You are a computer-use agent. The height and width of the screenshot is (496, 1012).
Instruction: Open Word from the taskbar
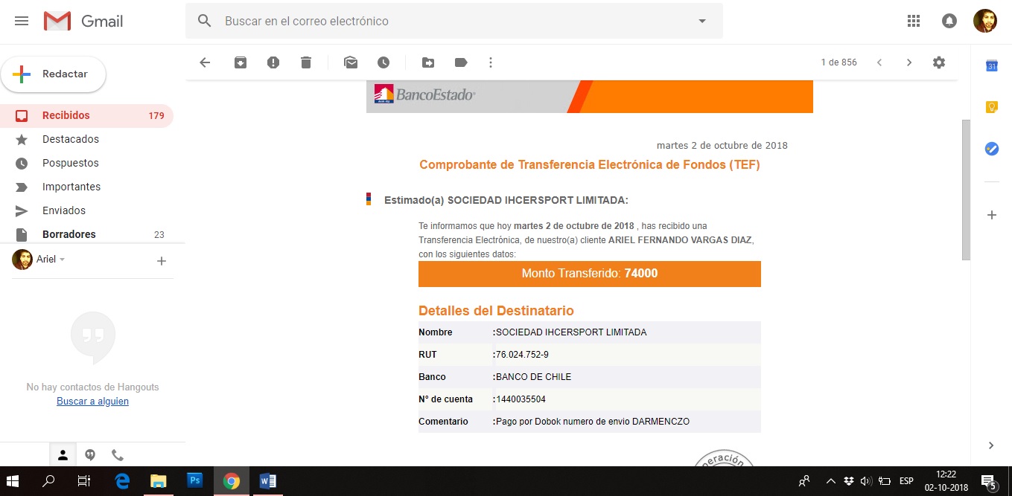(x=268, y=481)
